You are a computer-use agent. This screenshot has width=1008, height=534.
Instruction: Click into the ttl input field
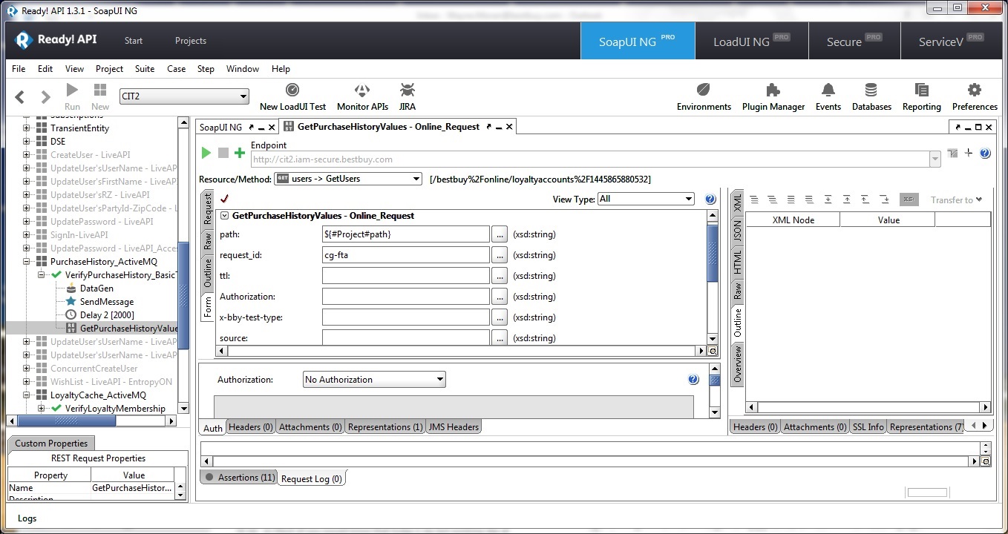tap(405, 276)
